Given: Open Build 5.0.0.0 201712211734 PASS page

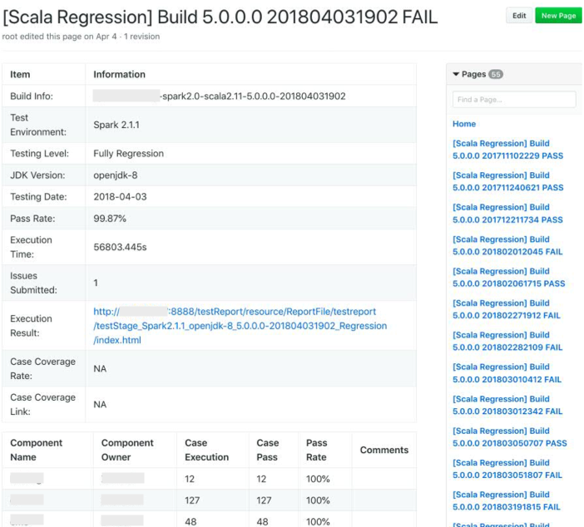Looking at the screenshot, I should [x=507, y=214].
